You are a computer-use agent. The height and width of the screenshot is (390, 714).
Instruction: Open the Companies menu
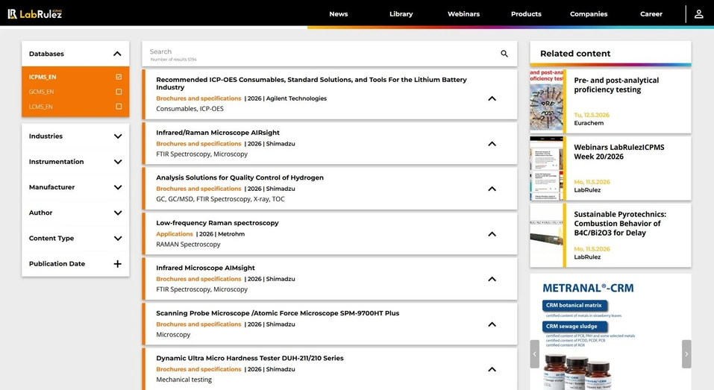[x=589, y=14]
